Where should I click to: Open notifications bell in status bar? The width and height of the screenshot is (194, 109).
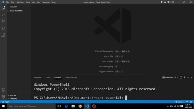[191, 102]
